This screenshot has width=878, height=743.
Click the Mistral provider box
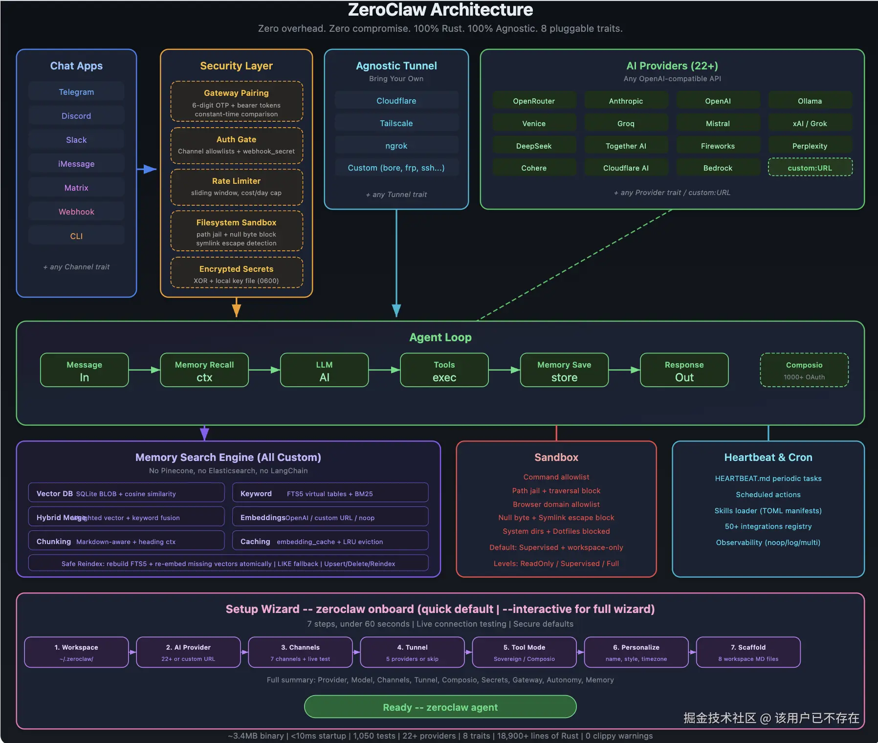point(718,124)
